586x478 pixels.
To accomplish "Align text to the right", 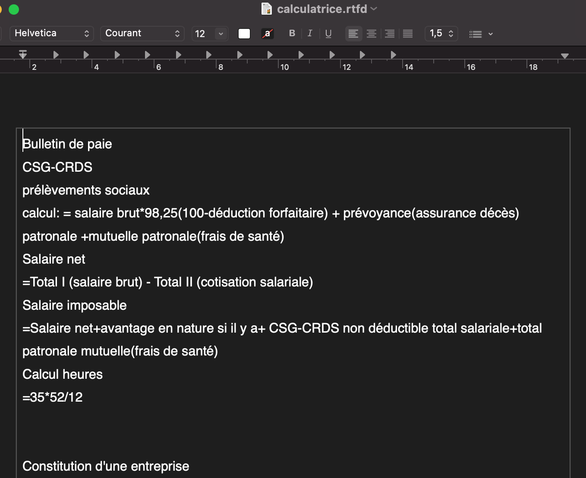I will point(390,34).
